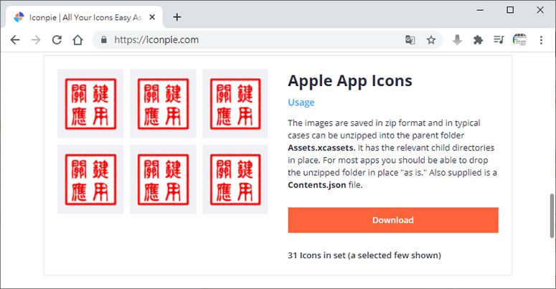The image size is (556, 289).
Task: Close the Iconpie tab
Action: [152, 17]
